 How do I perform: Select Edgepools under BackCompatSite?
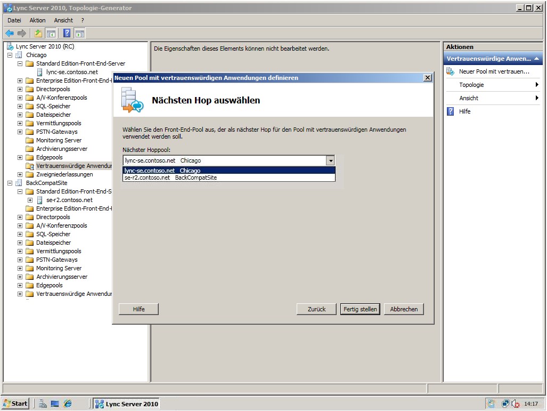point(49,285)
